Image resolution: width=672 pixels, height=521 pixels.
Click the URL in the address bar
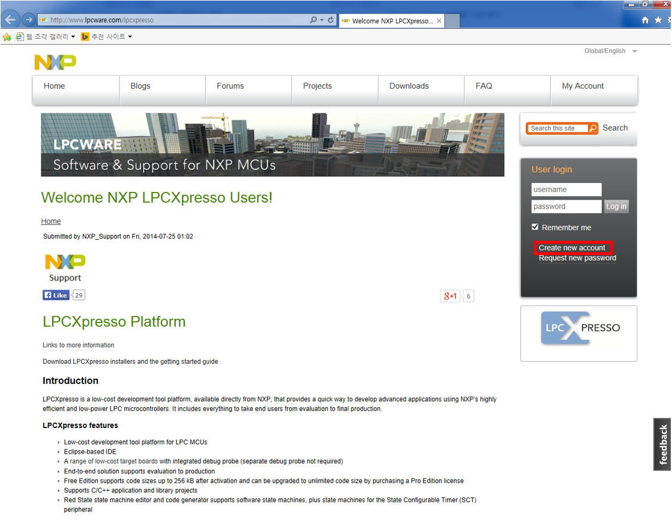[102, 20]
